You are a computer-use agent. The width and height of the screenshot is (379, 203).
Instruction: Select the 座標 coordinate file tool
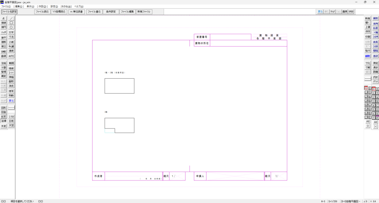[x=3, y=121]
